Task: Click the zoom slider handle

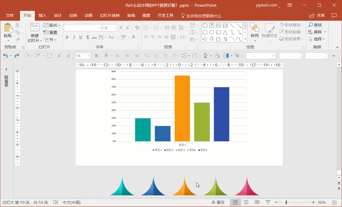Action: point(286,202)
